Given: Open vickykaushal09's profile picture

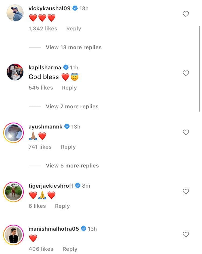Looking at the screenshot, I should pyautogui.click(x=15, y=13).
